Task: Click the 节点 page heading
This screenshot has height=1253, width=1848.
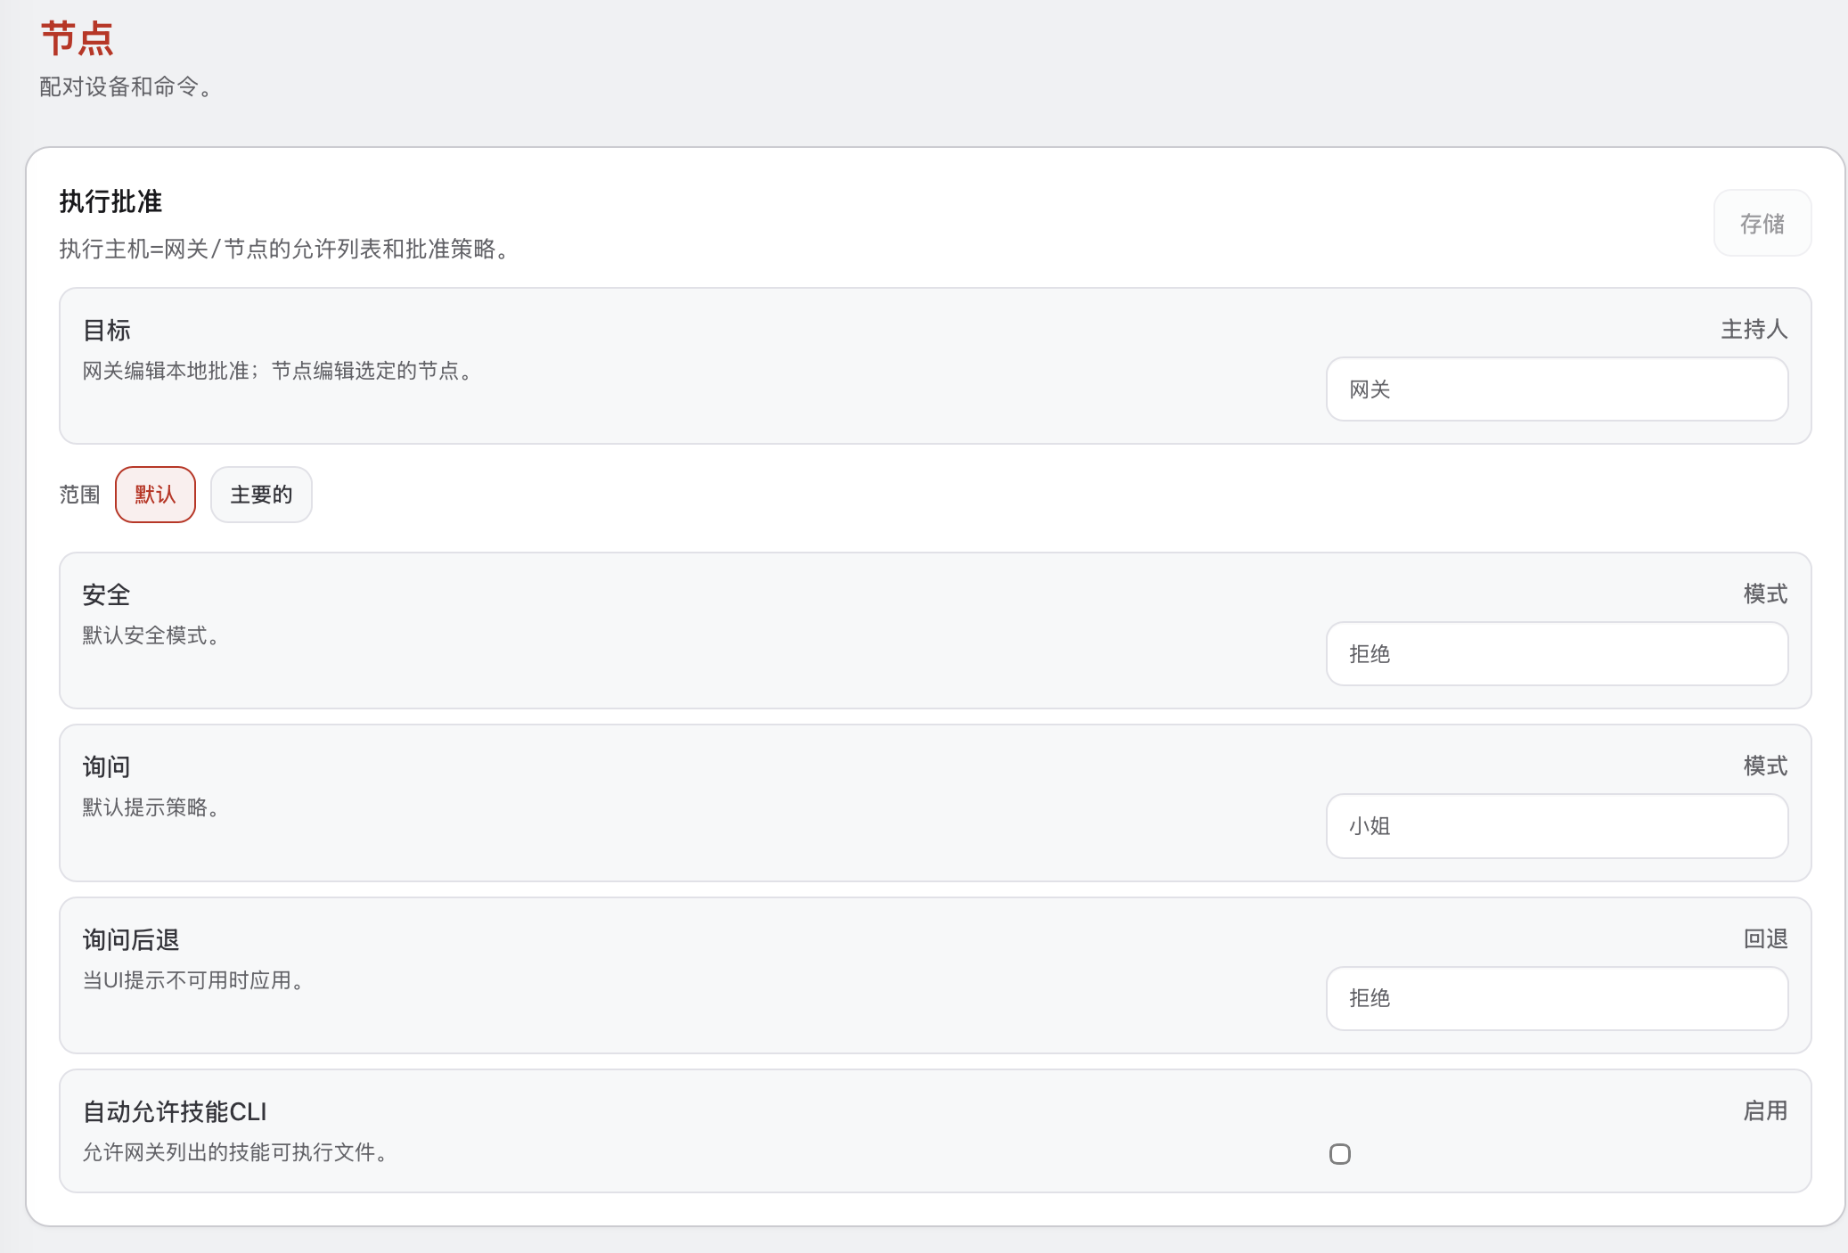Action: tap(77, 37)
